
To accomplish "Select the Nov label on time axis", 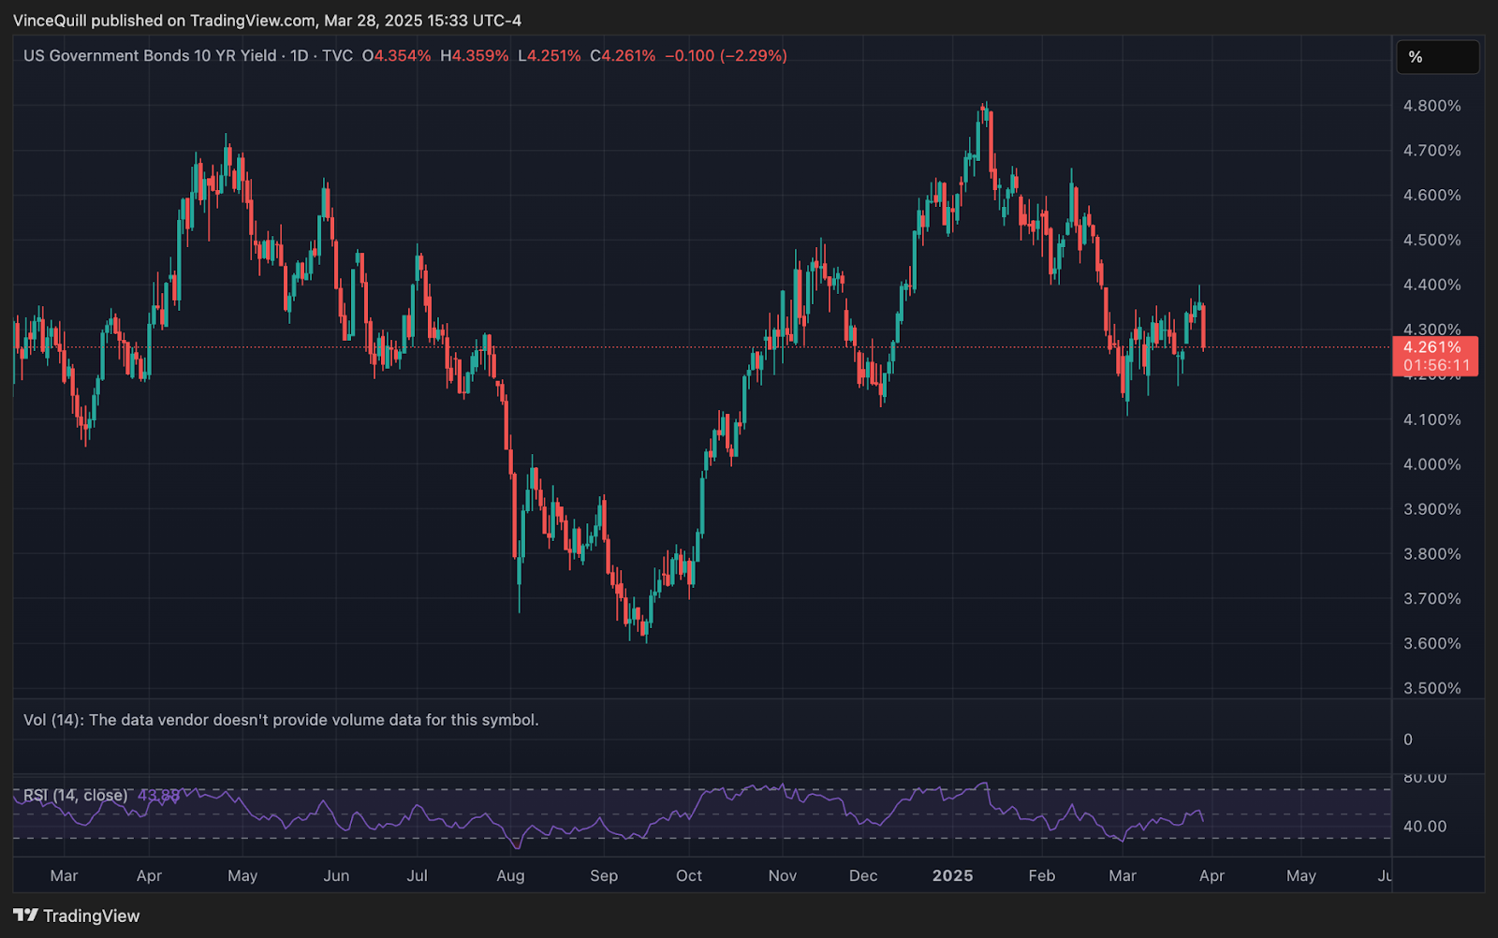I will (782, 876).
